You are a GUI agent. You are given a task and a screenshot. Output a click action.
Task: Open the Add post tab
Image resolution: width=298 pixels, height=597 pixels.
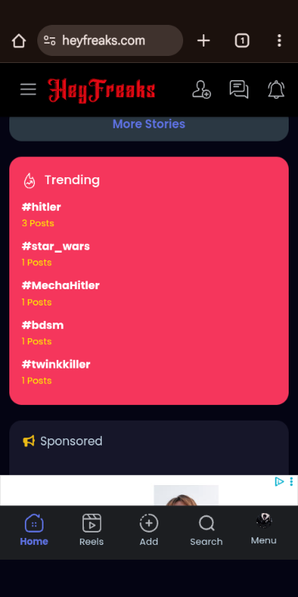149,529
